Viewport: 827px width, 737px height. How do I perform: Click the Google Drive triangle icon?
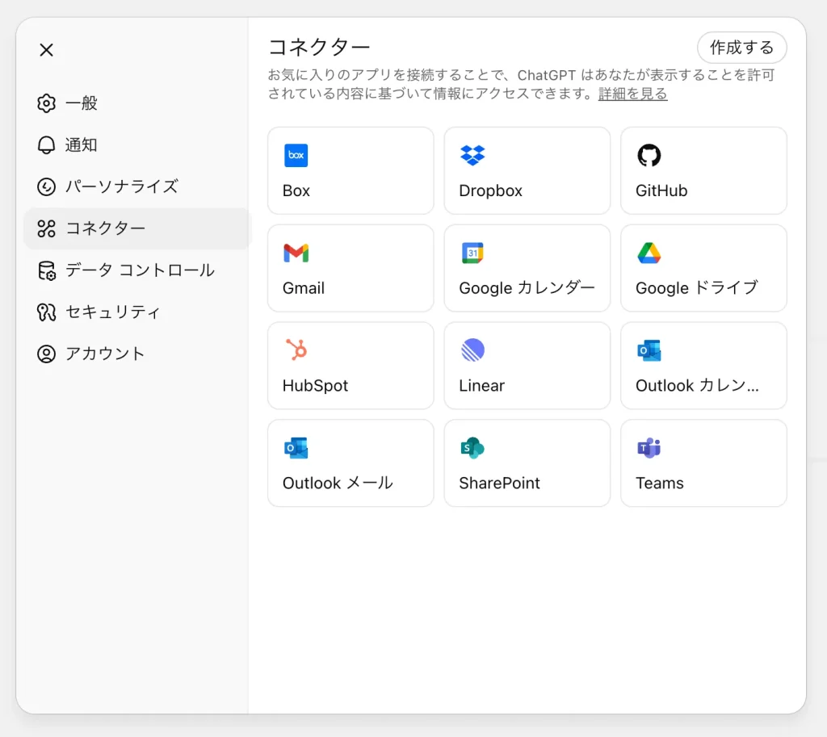click(649, 253)
